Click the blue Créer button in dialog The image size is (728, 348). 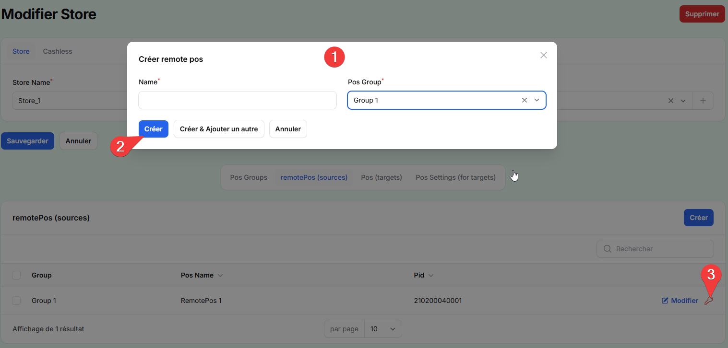coord(154,129)
